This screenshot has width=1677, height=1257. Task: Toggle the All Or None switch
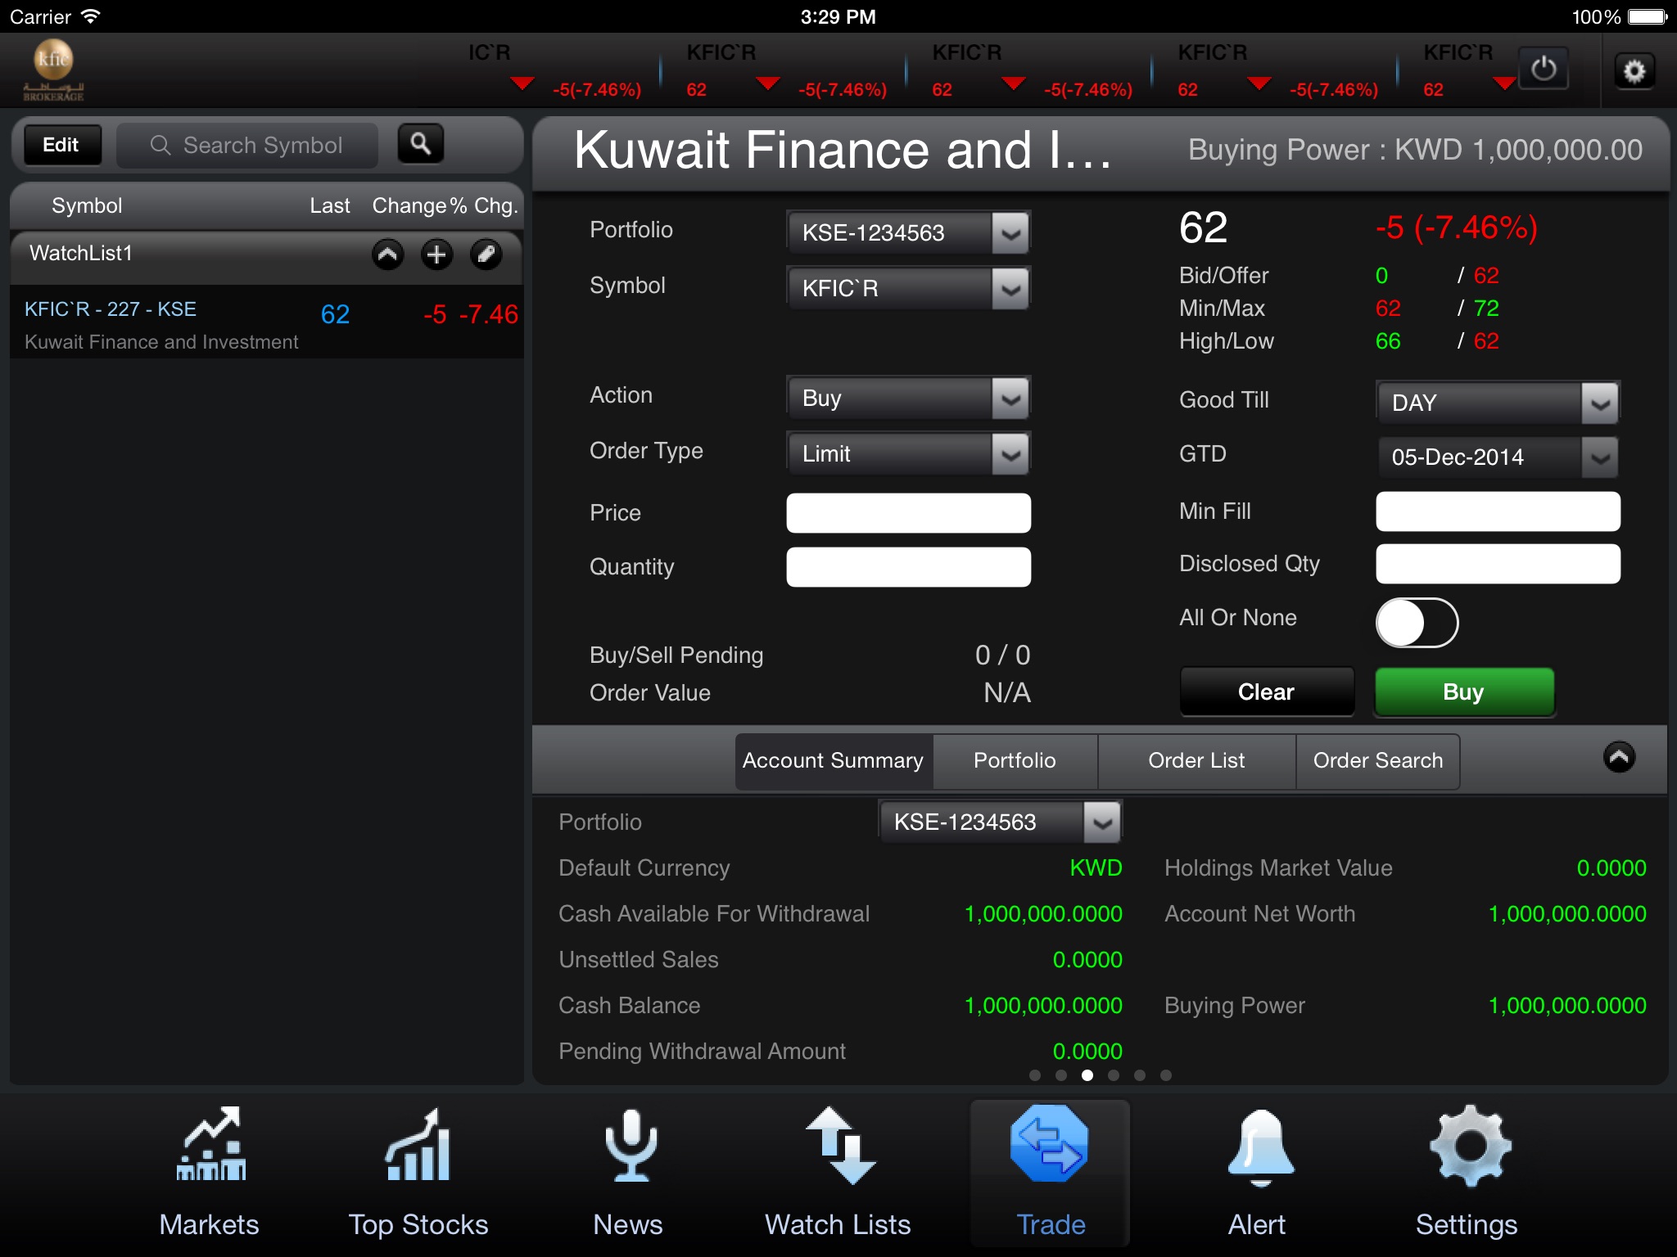point(1417,623)
